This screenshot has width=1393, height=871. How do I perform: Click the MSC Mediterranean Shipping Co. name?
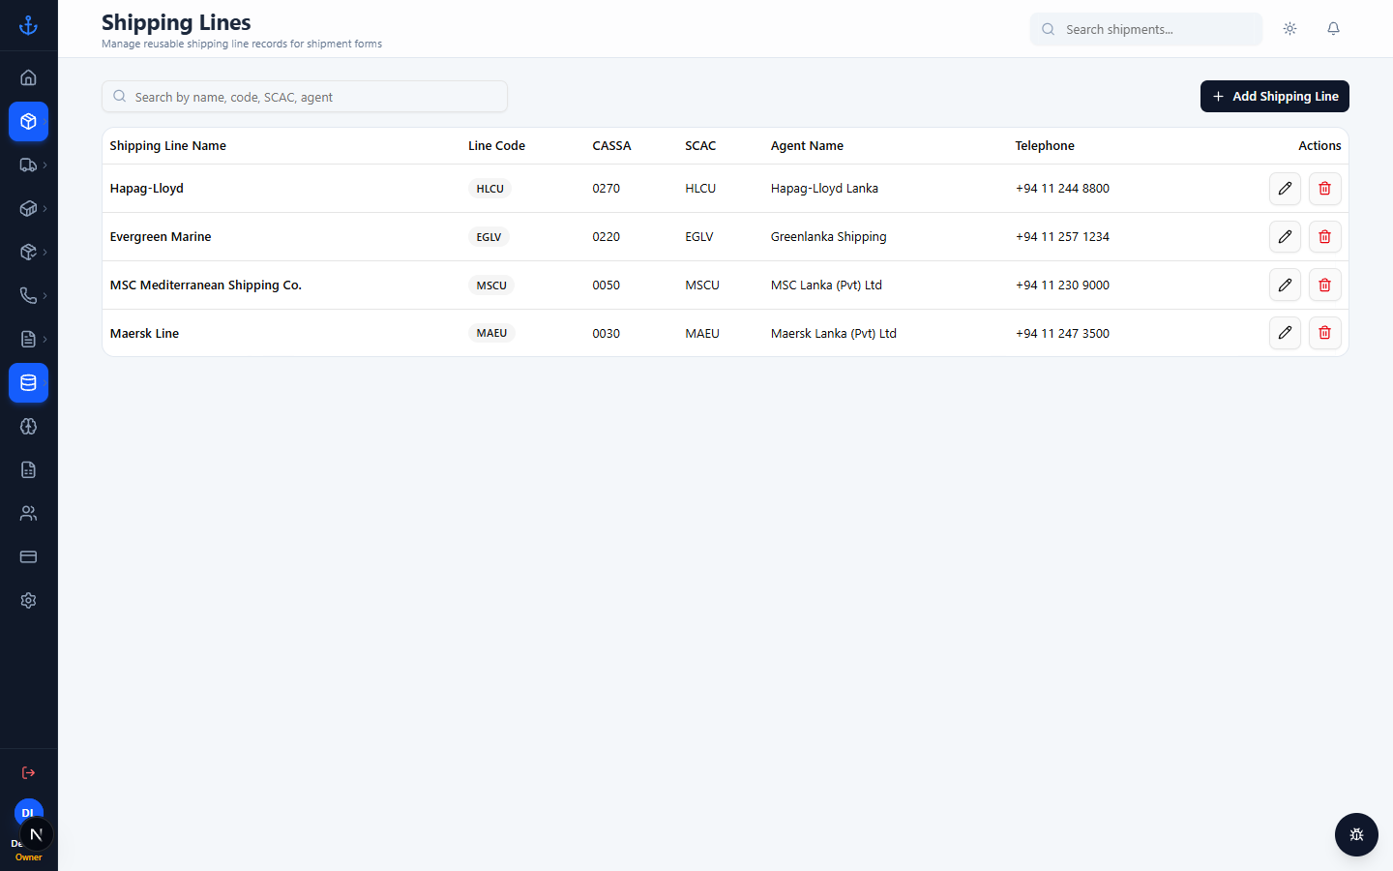(x=206, y=285)
